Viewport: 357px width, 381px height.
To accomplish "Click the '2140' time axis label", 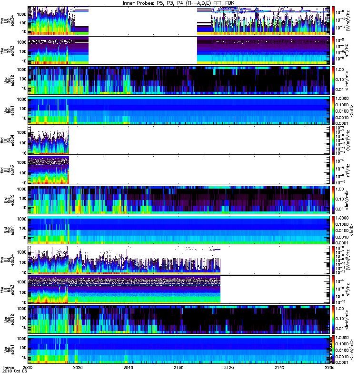I will point(279,367).
